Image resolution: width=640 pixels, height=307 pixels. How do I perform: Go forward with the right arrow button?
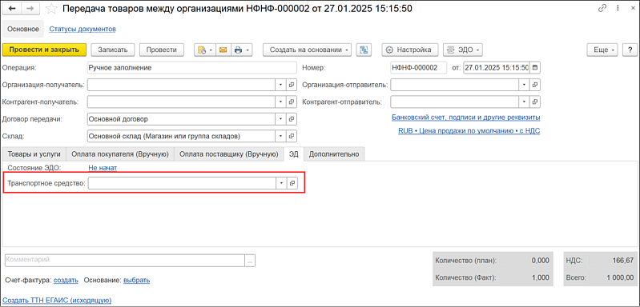[30, 9]
